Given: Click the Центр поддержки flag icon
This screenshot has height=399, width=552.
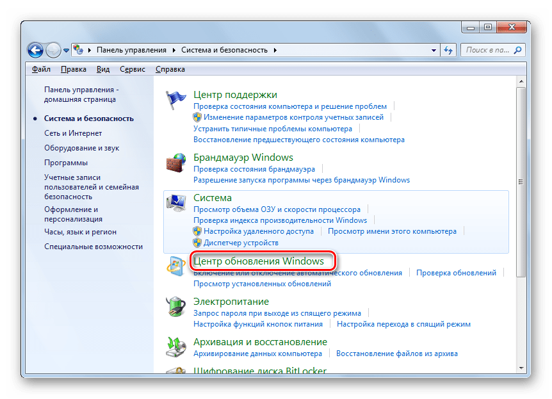Looking at the screenshot, I should click(x=176, y=101).
